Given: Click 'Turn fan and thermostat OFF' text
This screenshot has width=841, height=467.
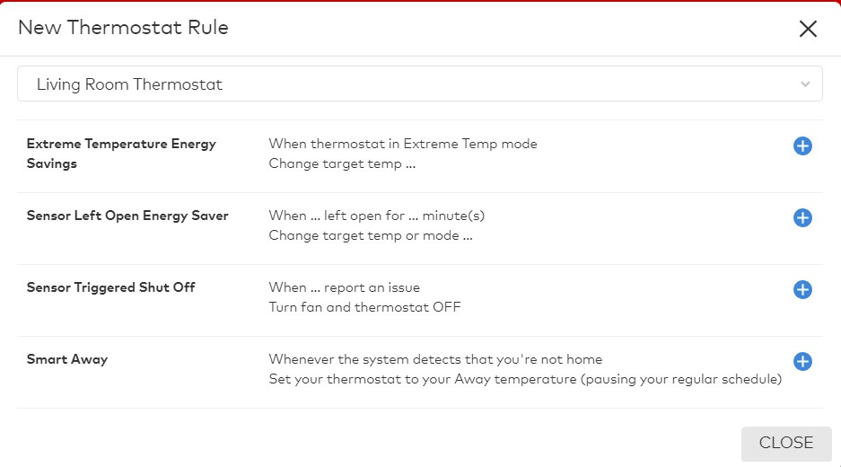Looking at the screenshot, I should click(364, 307).
